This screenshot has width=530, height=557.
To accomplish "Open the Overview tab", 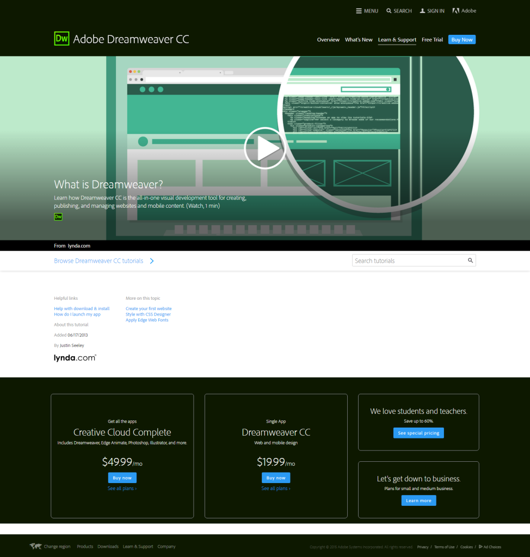I will coord(328,40).
